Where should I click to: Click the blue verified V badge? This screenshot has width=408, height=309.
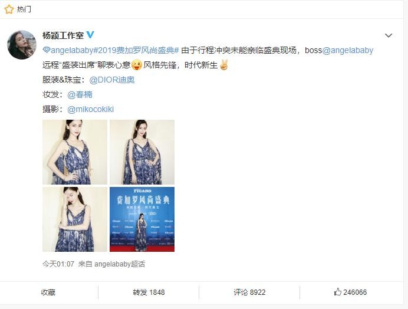coord(90,35)
